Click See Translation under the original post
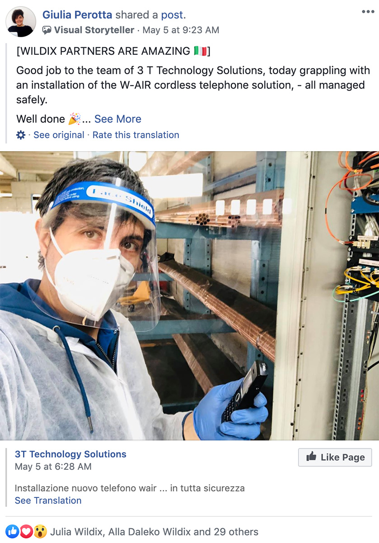Viewport: 379px width, 543px height. (x=48, y=500)
